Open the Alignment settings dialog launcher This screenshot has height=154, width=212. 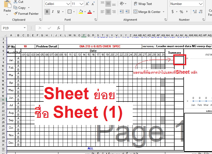pos(166,20)
